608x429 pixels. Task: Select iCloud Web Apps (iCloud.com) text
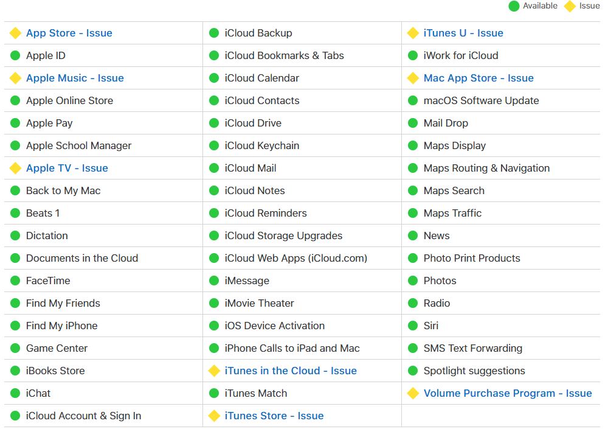coord(296,258)
